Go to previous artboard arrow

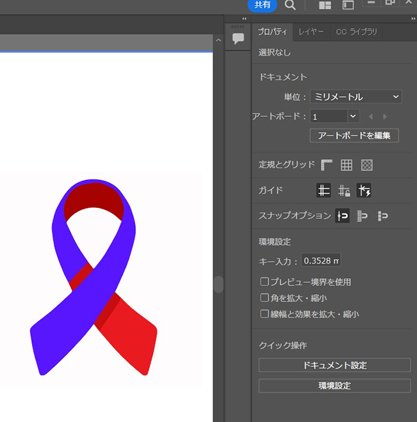coord(371,117)
